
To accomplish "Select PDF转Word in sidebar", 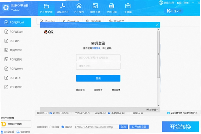I will coord(16,22).
